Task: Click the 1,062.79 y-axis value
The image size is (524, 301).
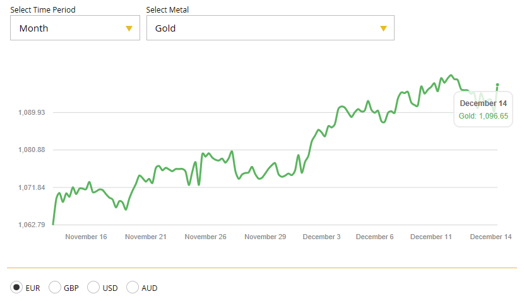Action: point(32,225)
